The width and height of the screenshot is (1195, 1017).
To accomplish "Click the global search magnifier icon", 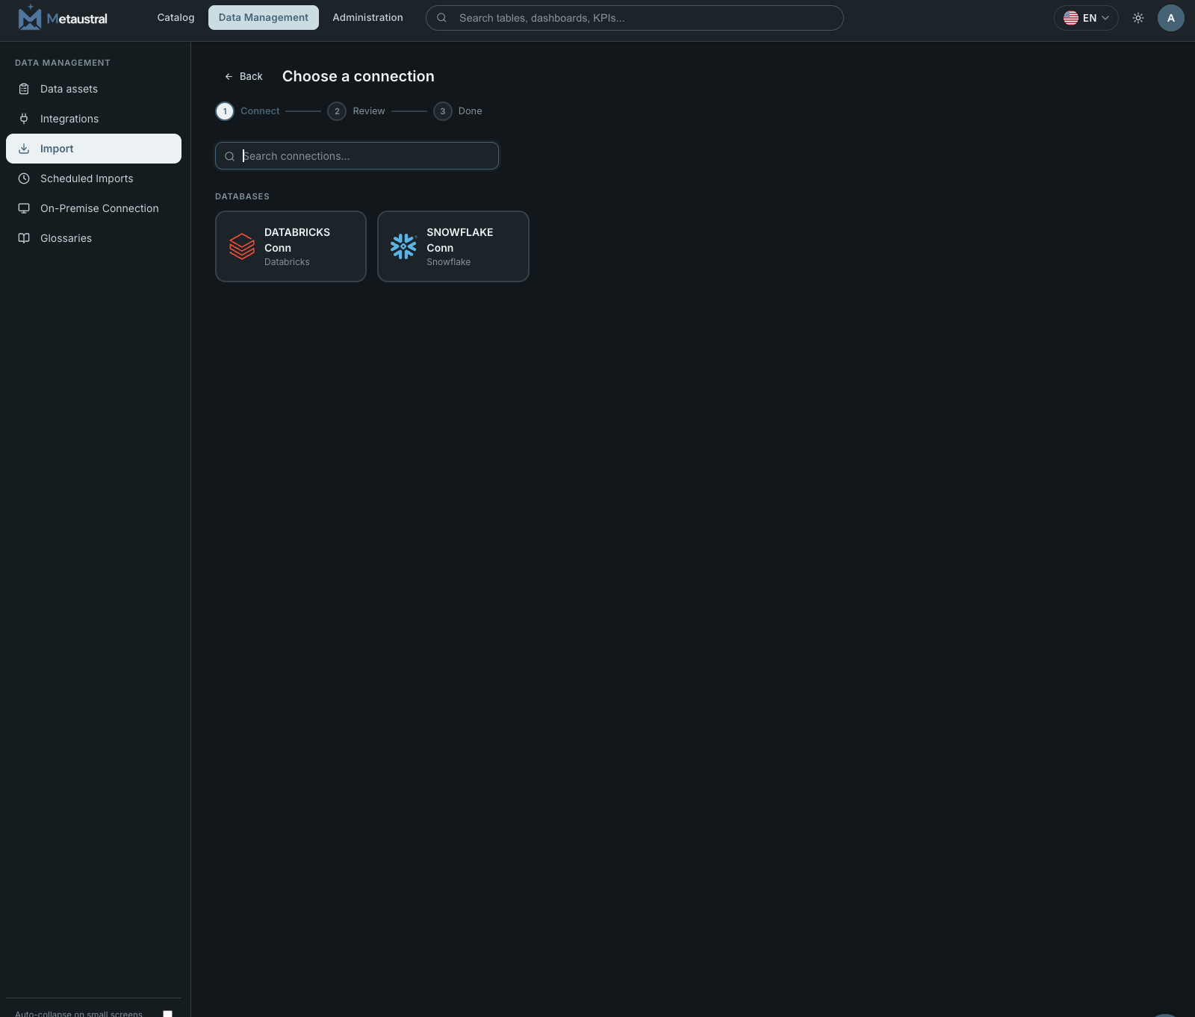I will (x=441, y=18).
